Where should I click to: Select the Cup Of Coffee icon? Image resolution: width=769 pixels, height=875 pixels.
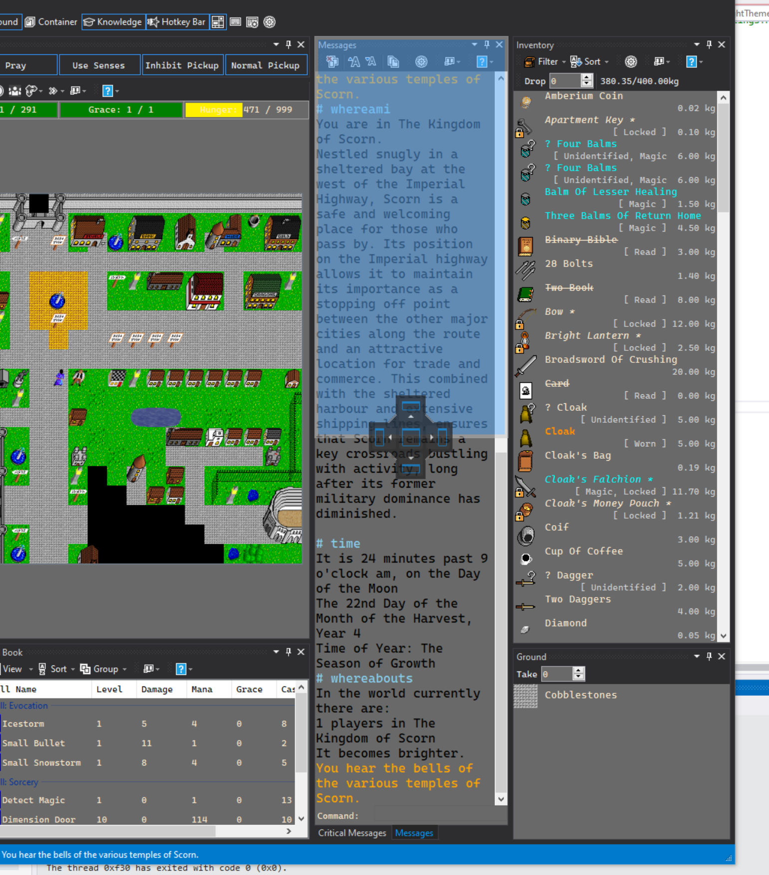(x=525, y=558)
